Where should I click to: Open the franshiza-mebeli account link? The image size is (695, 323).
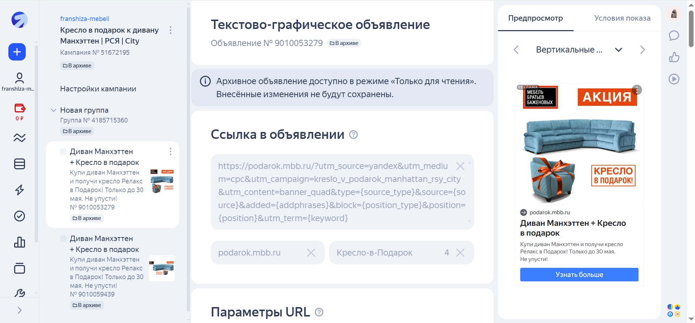(85, 19)
